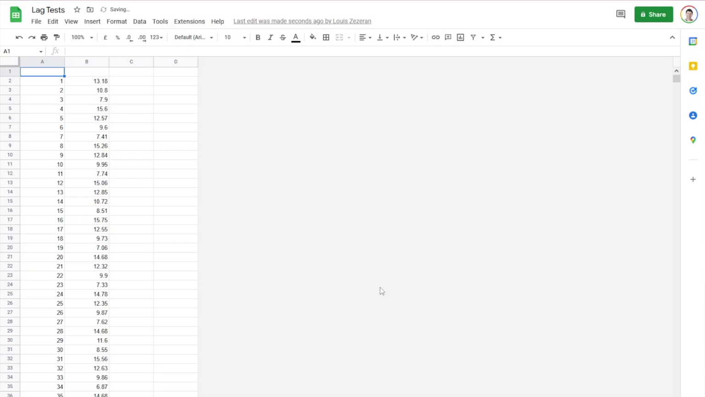Click the Print icon
This screenshot has width=705, height=397.
(44, 37)
